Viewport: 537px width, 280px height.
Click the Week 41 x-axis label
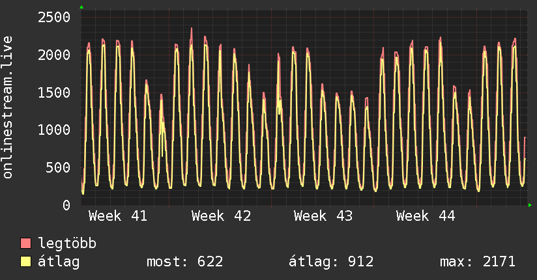118,216
